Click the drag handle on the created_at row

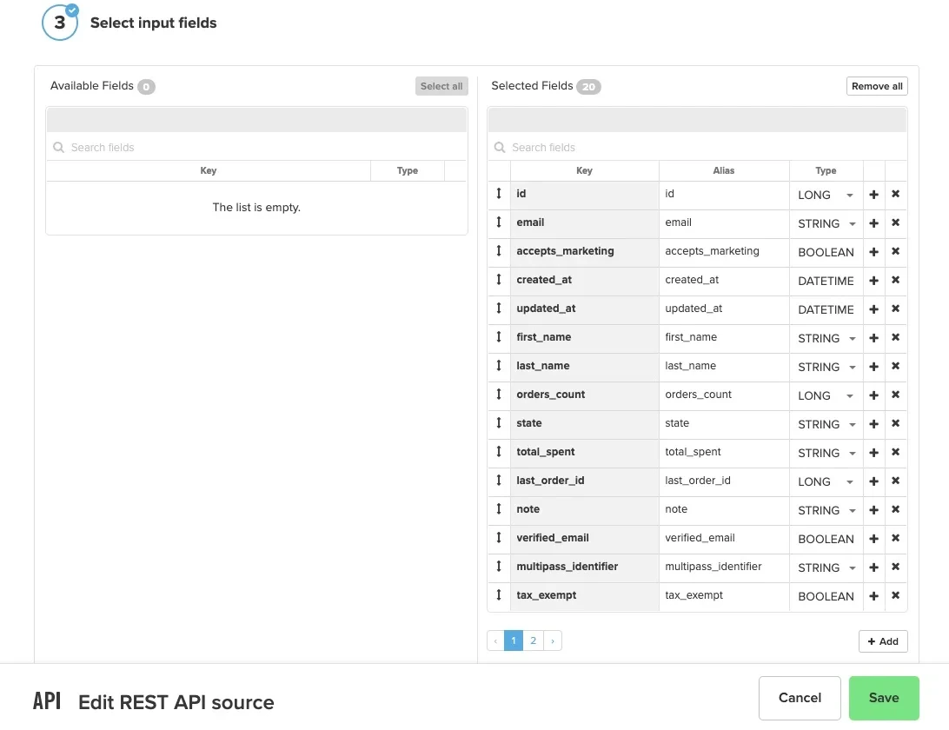click(499, 280)
